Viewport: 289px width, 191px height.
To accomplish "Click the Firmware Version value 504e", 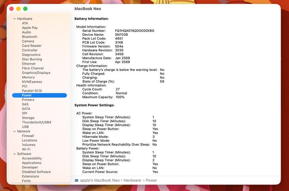I will 119,47.
